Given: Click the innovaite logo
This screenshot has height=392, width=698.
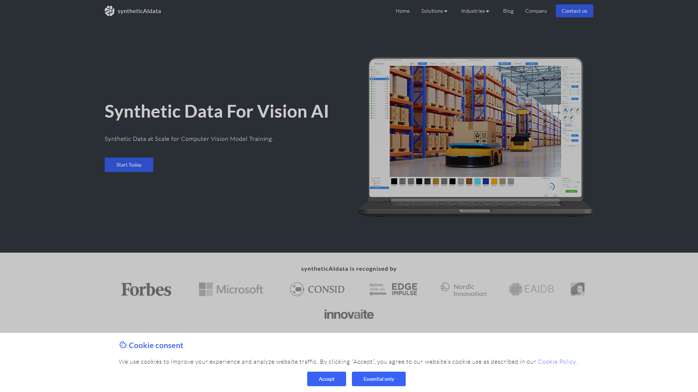Looking at the screenshot, I should (x=349, y=314).
